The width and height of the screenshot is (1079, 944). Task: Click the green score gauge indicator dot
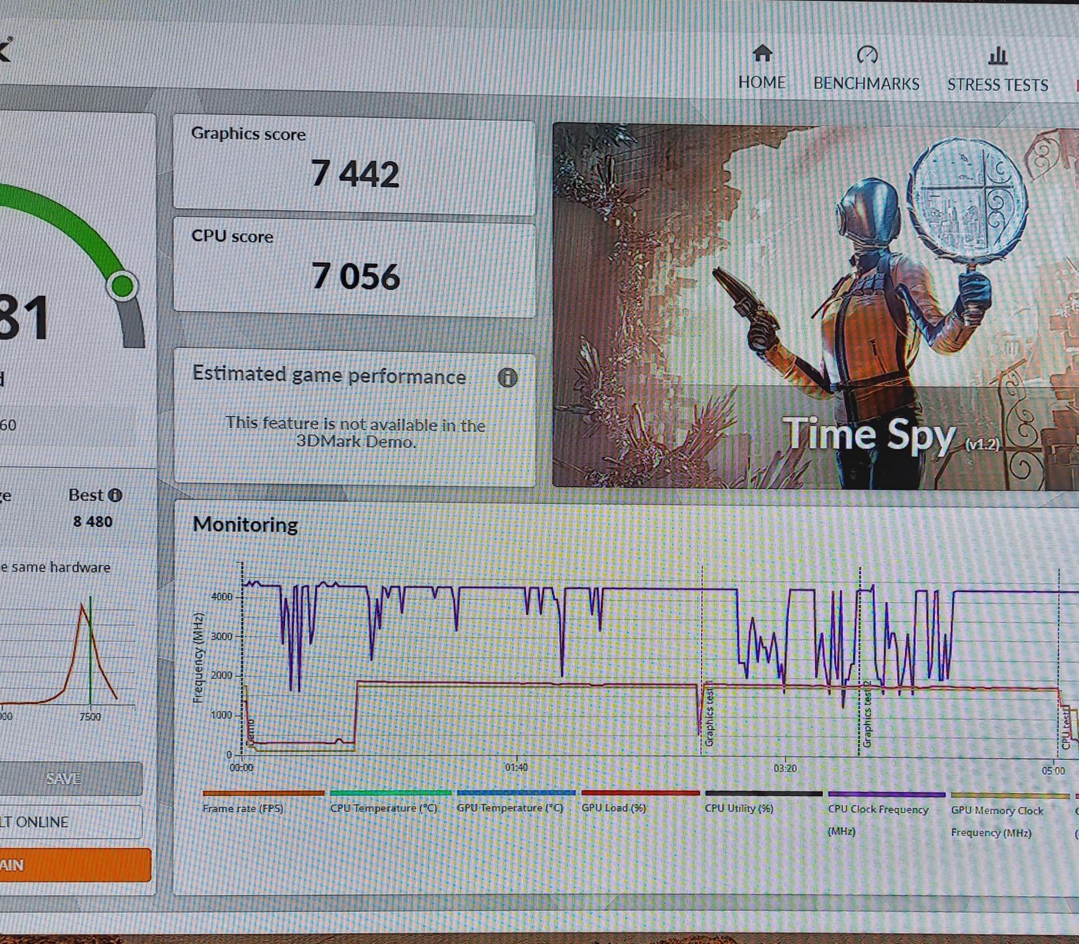point(122,286)
